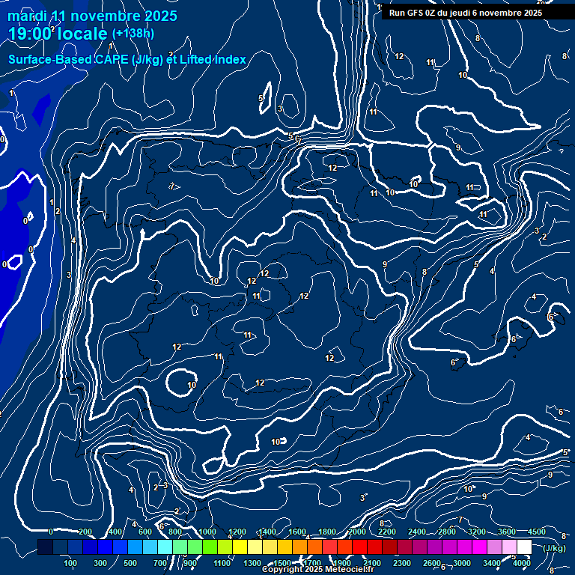Image resolution: width=575 pixels, height=575 pixels.
Task: Select the pale pink swatch between 3600 and 4000
Action: [509, 547]
